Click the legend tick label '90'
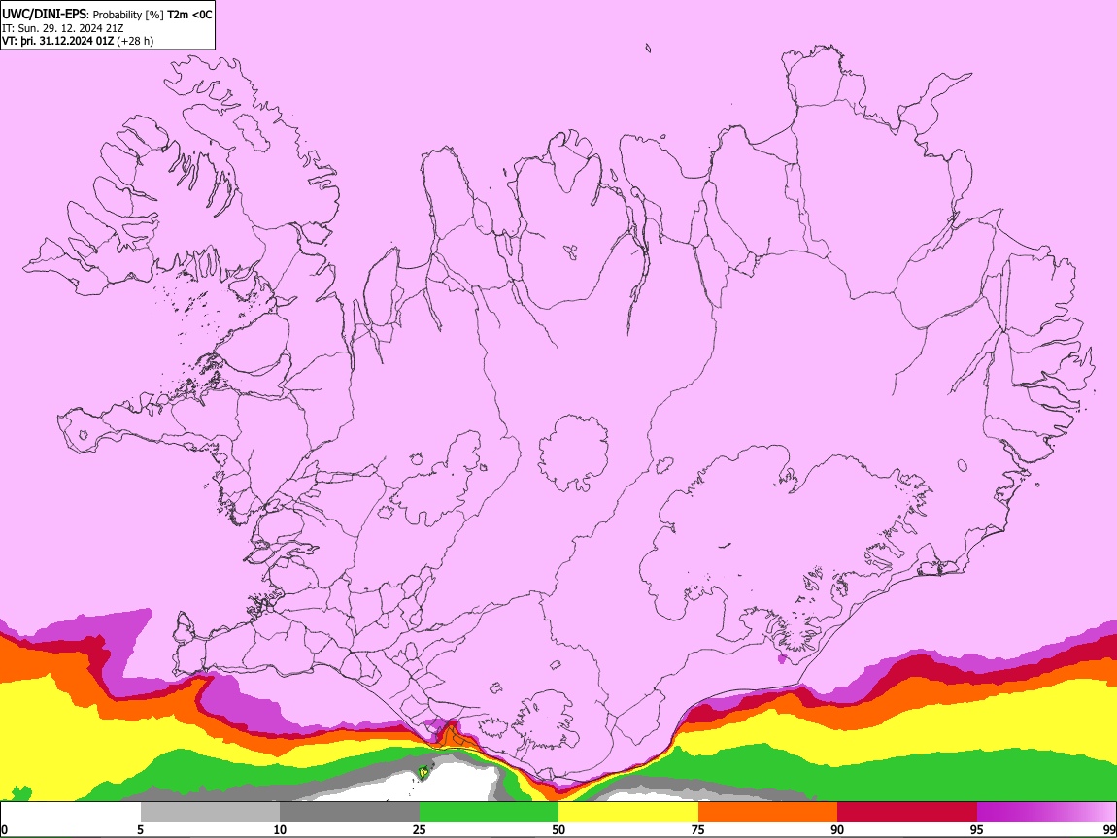This screenshot has height=838, width=1117. click(x=837, y=830)
